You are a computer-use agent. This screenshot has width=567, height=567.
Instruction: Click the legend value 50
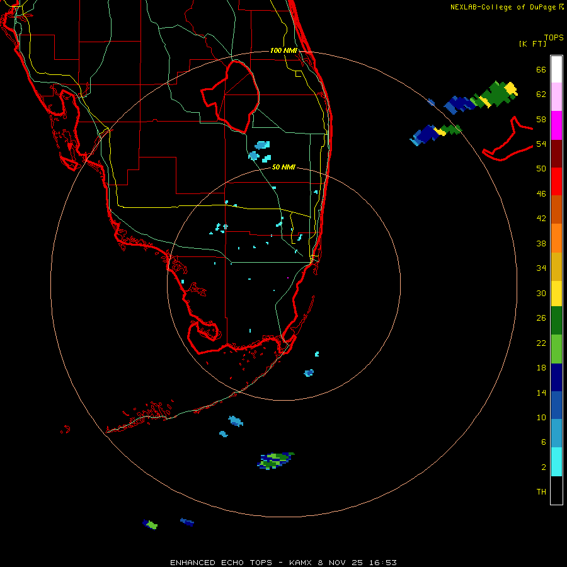click(x=541, y=169)
